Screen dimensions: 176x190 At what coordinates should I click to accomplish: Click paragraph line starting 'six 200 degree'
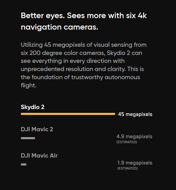coord(81,53)
